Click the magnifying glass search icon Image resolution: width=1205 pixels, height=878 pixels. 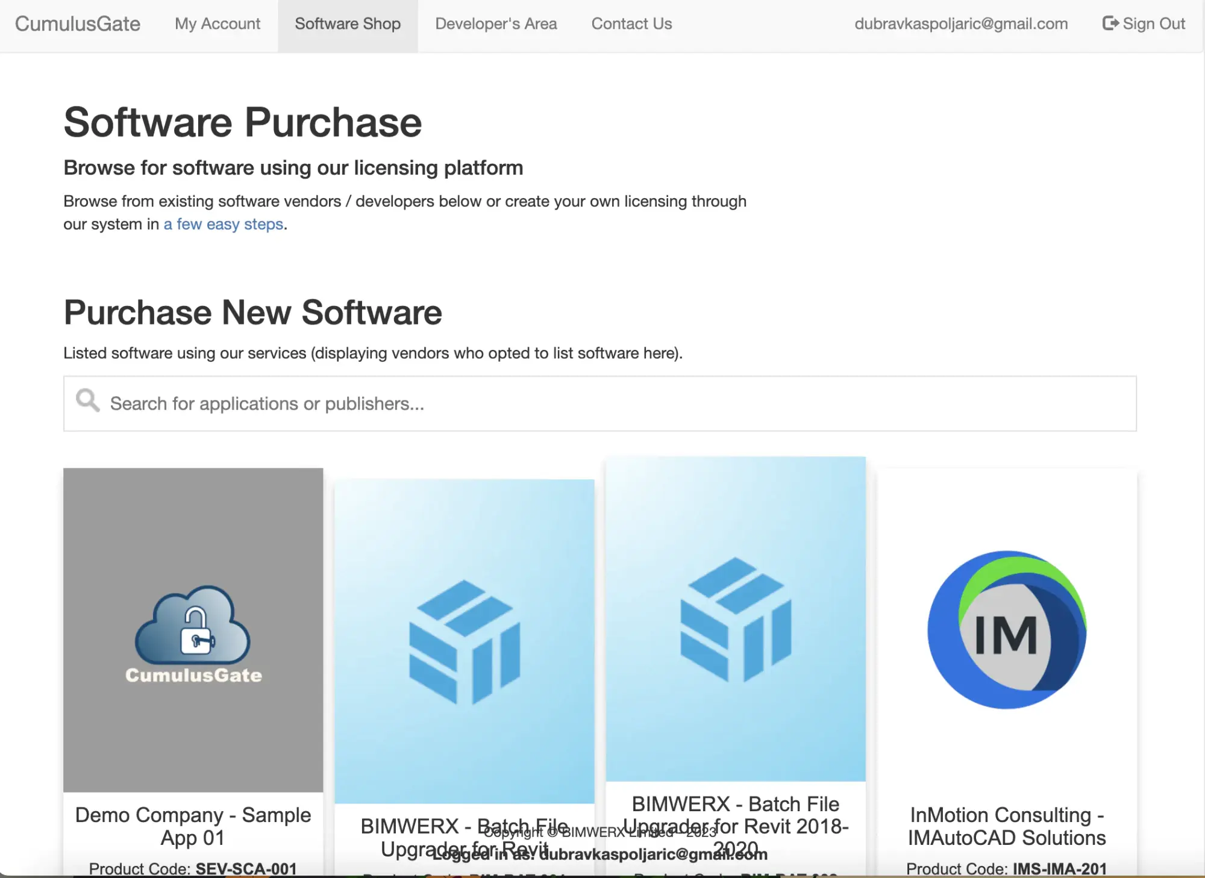point(88,400)
